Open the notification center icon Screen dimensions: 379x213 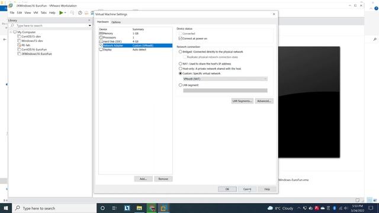coord(371,208)
